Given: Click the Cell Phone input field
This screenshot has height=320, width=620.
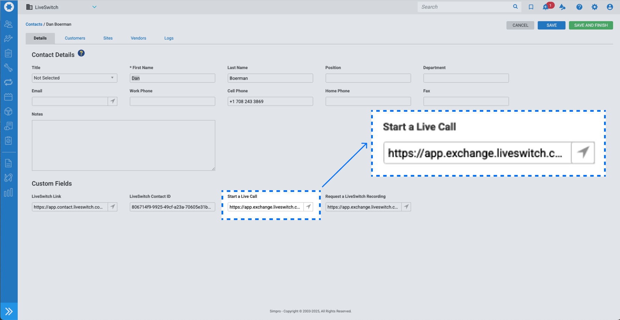Looking at the screenshot, I should pos(270,101).
